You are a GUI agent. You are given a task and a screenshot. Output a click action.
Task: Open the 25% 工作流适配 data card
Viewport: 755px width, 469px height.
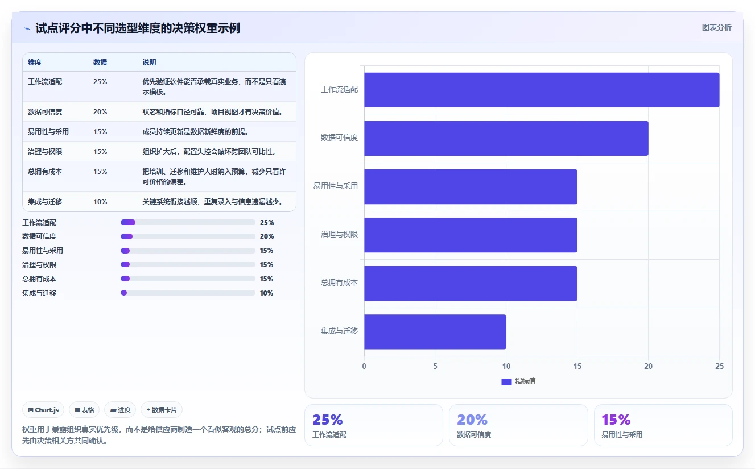pyautogui.click(x=373, y=425)
